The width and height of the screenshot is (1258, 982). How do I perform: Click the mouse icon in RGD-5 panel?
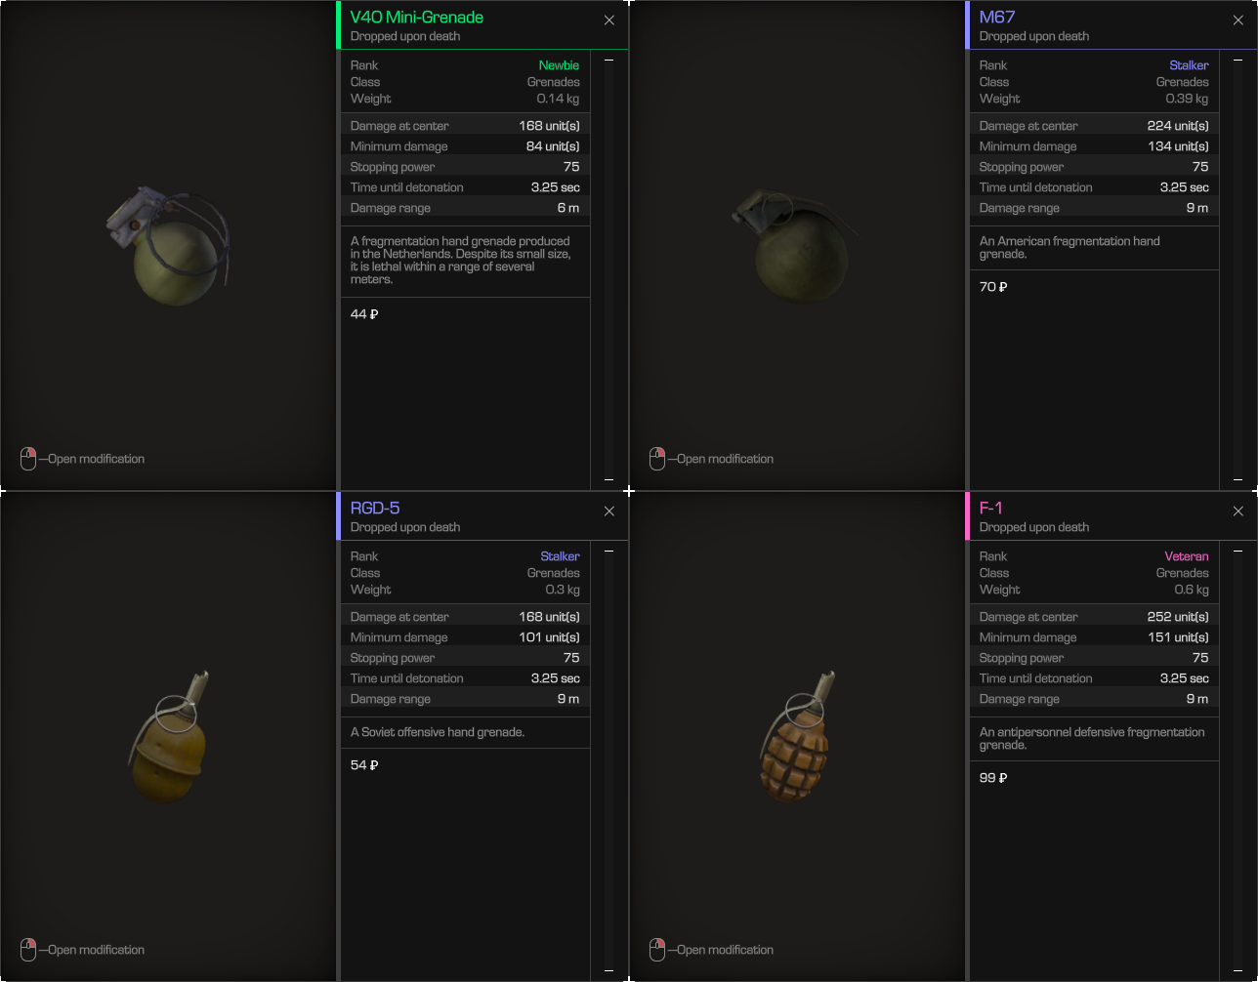28,950
